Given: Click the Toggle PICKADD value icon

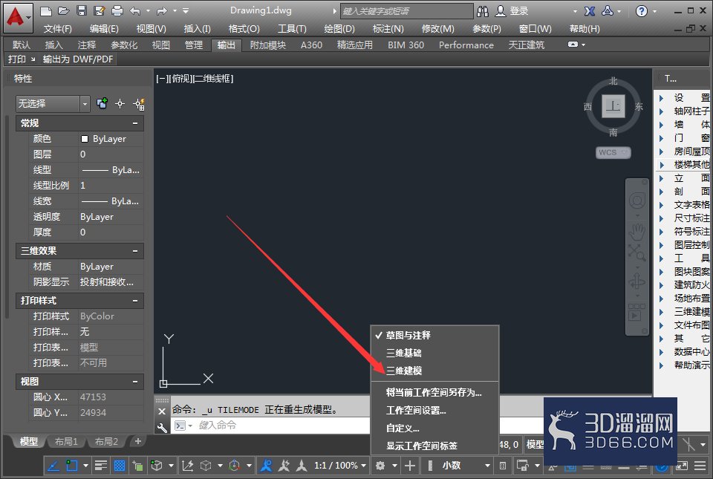Looking at the screenshot, I should [102, 104].
